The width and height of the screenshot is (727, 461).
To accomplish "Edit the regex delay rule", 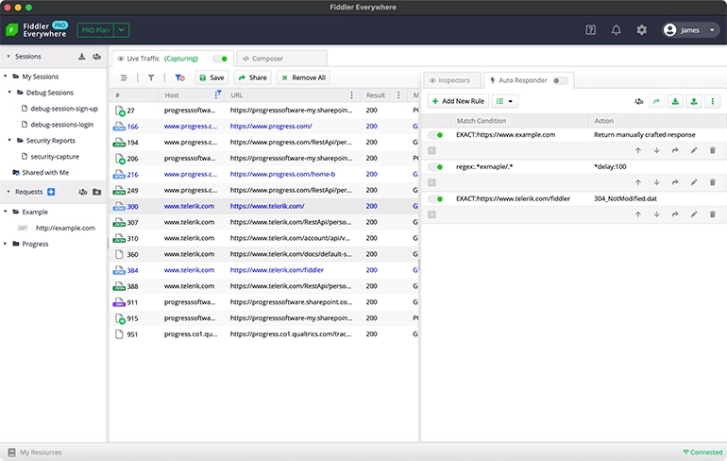I will [x=694, y=182].
